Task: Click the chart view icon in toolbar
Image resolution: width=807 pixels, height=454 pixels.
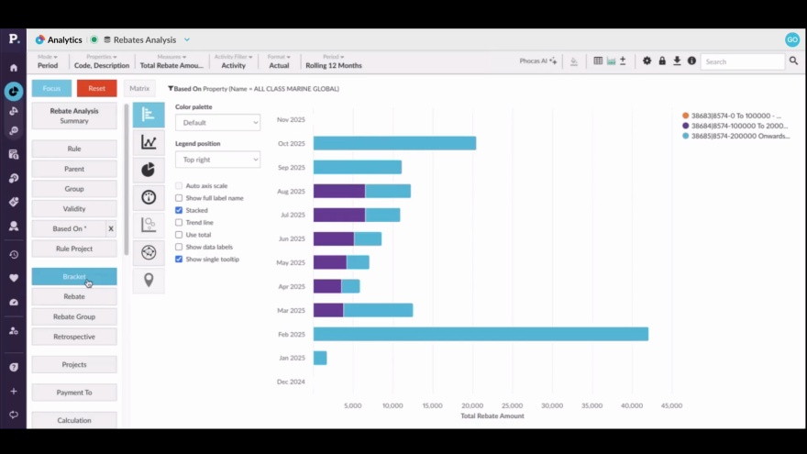Action: 611,61
